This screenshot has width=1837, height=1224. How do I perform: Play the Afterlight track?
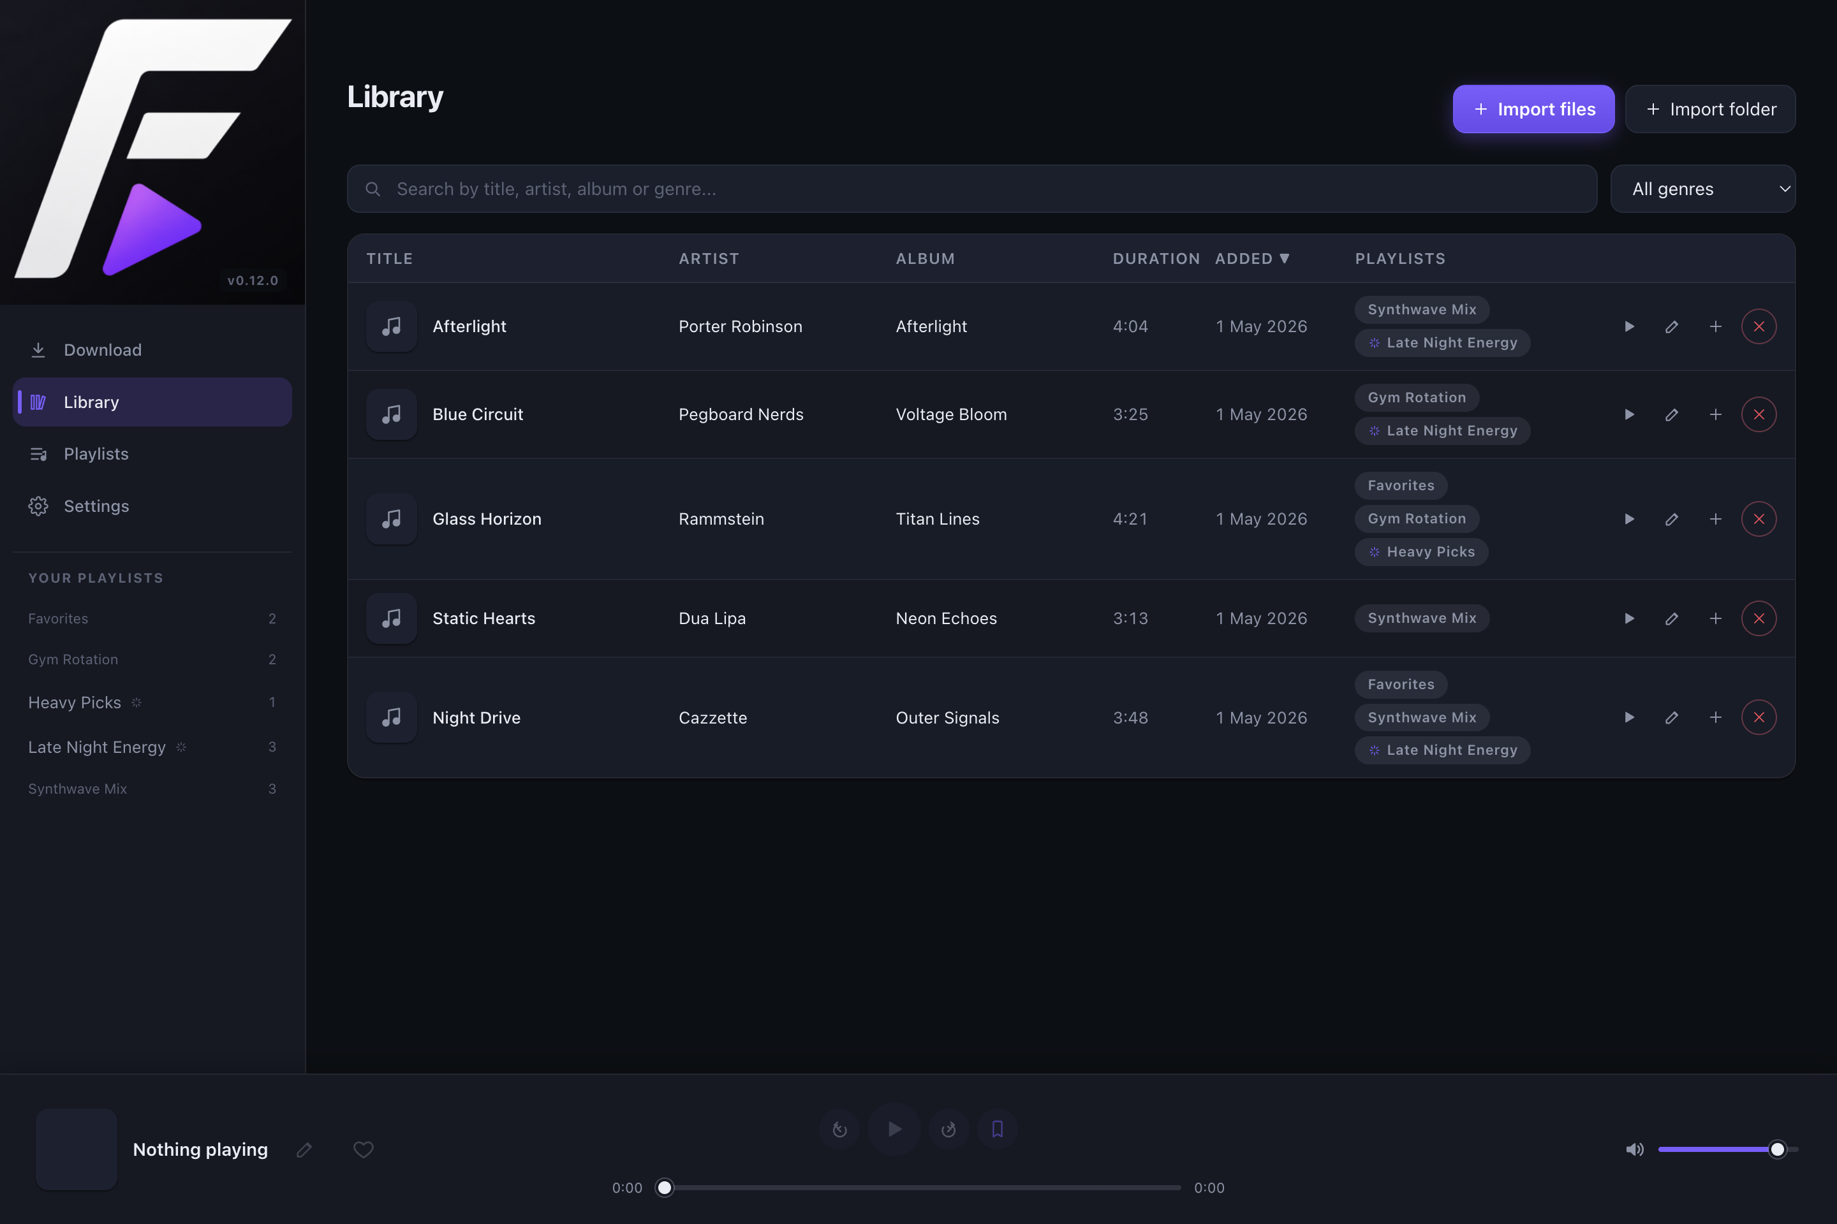tap(1629, 326)
